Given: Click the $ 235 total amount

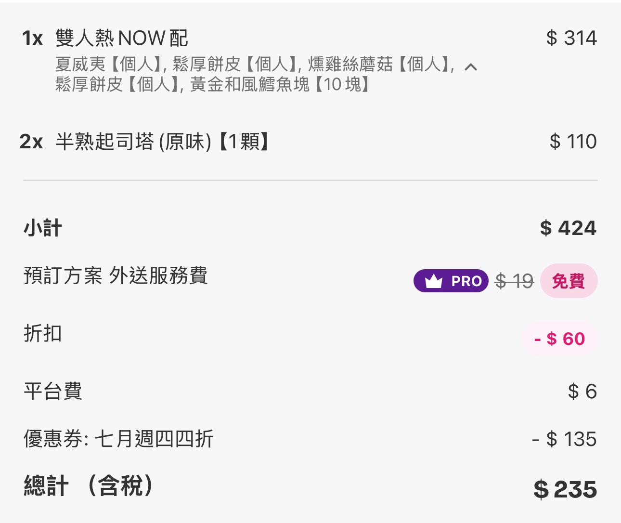Looking at the screenshot, I should pyautogui.click(x=565, y=489).
